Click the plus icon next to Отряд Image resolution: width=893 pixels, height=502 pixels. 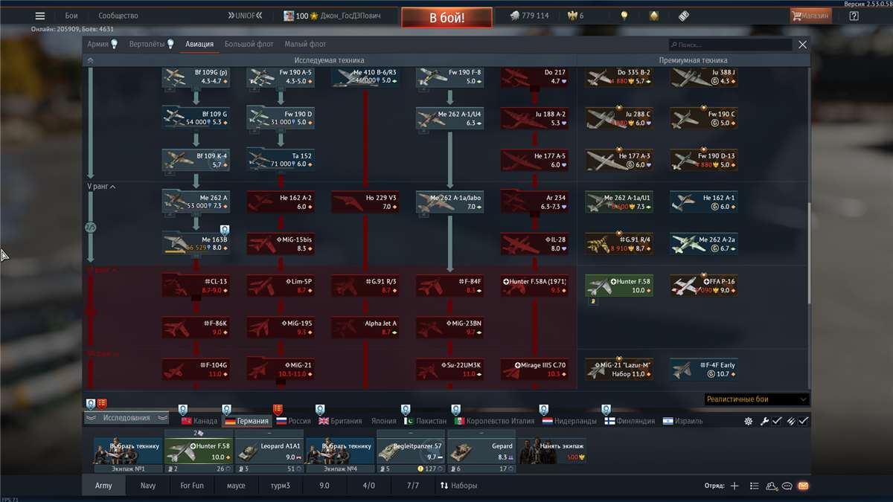[734, 486]
